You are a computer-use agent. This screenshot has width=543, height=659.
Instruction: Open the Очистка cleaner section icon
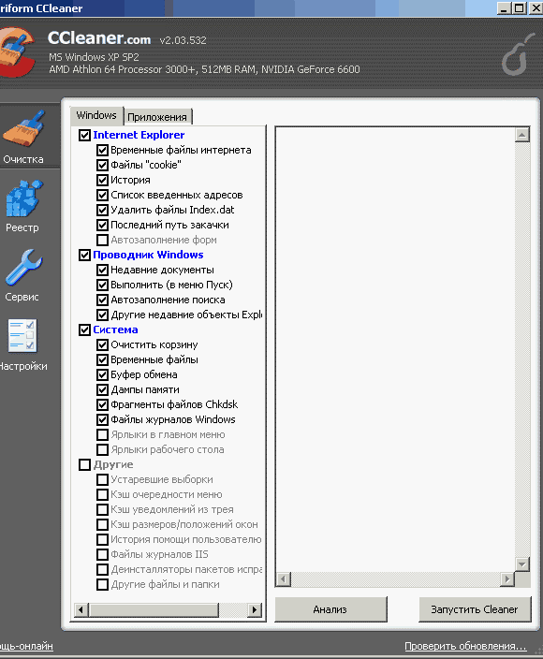coord(23,128)
